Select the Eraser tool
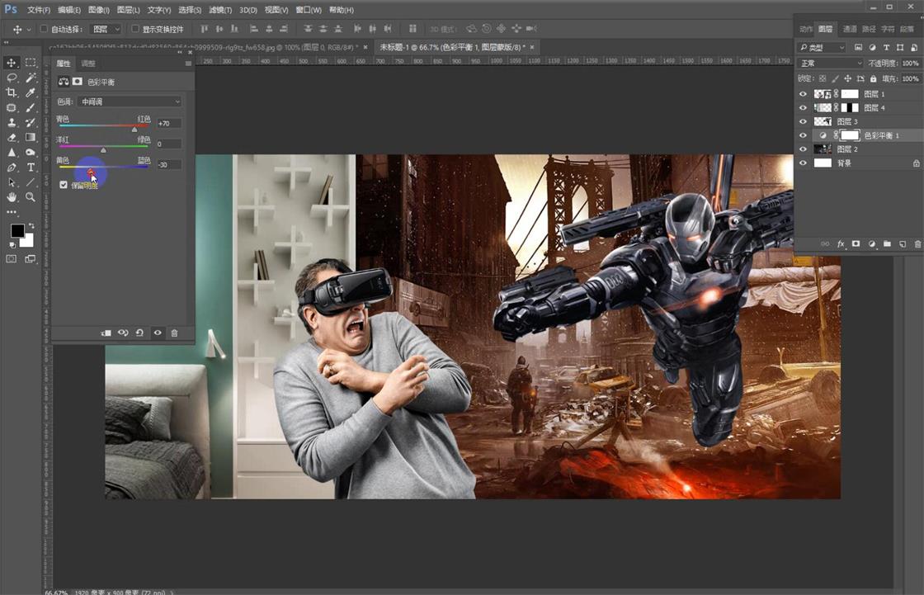The image size is (924, 595). click(12, 138)
